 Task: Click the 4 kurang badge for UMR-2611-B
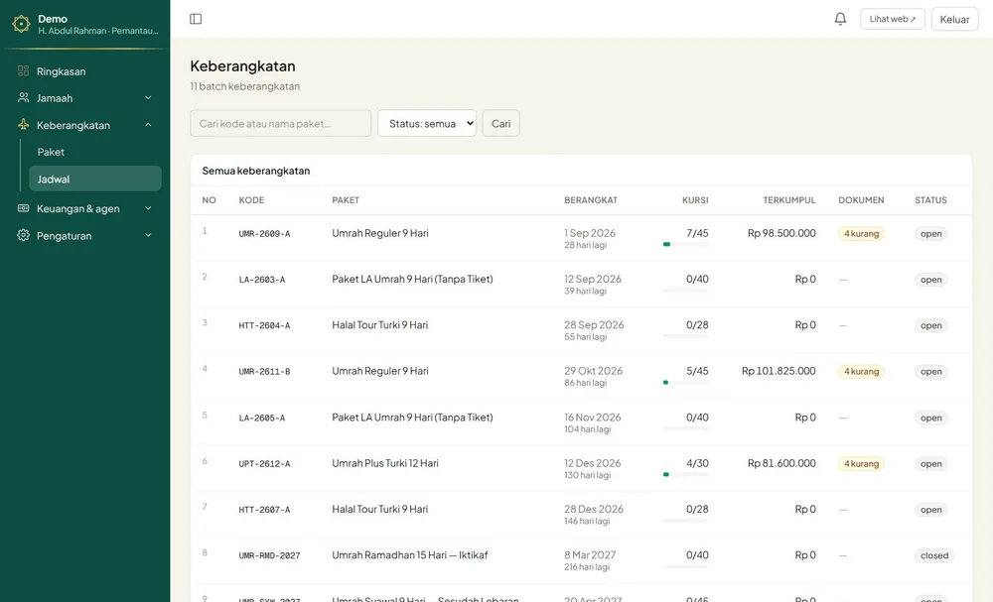click(x=861, y=371)
